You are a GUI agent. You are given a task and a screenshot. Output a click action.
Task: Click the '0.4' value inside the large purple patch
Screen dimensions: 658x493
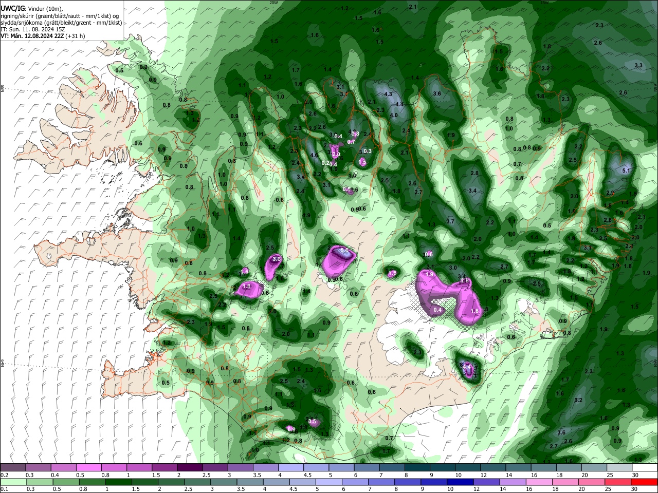[x=437, y=310]
